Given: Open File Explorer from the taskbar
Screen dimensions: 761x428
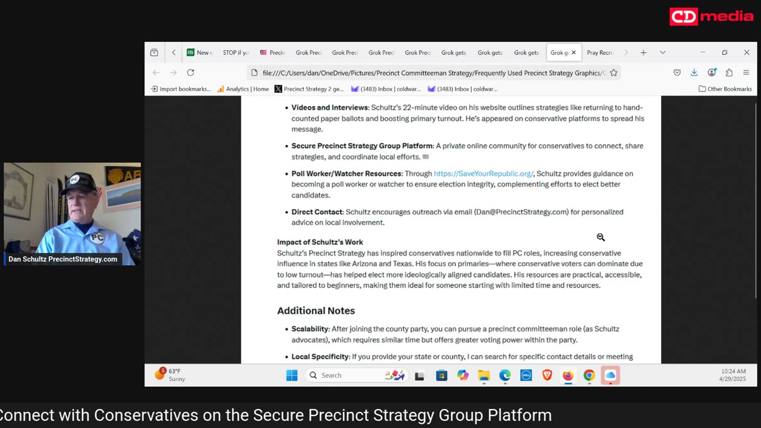Looking at the screenshot, I should (484, 375).
